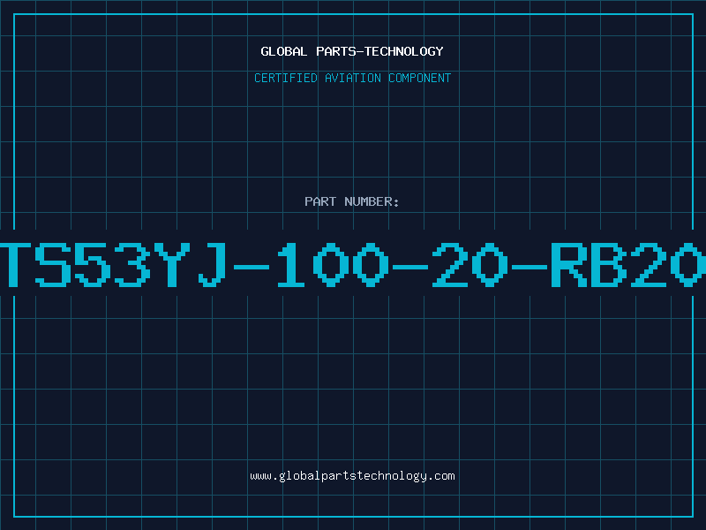
Task: Click the 'CERTIFIED AVIATION COMPONENT' subtitle
Action: [352, 78]
